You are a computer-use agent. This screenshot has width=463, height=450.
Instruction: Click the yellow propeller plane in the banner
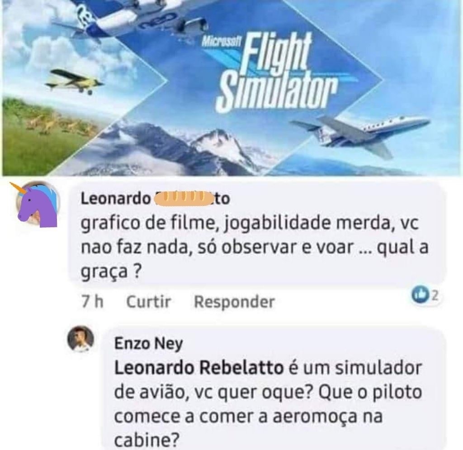pos(74,81)
